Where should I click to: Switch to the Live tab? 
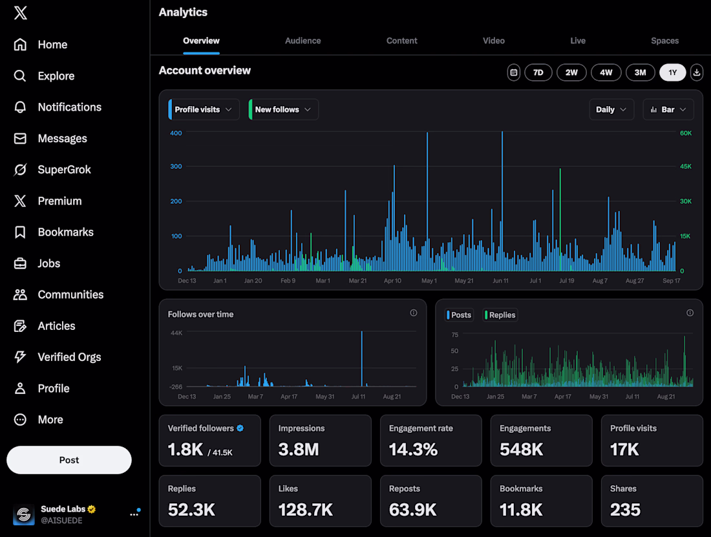coord(578,41)
